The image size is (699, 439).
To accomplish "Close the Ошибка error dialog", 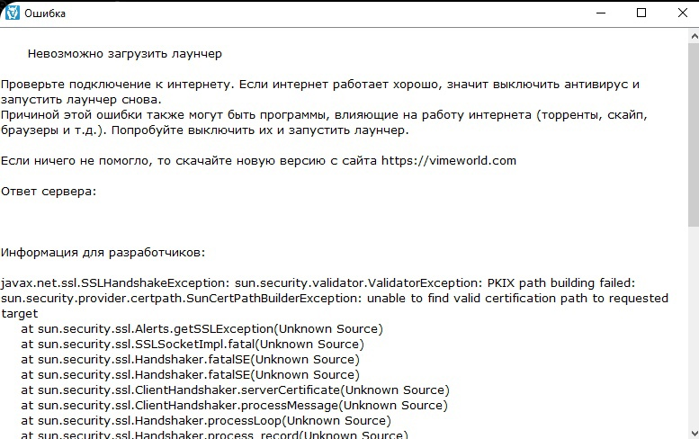I will pyautogui.click(x=682, y=13).
